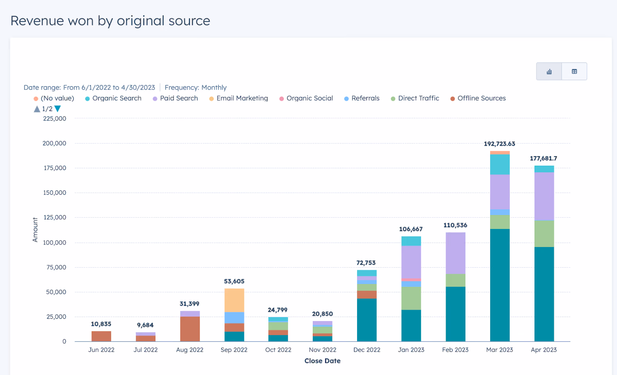The height and width of the screenshot is (375, 617).
Task: Click the 106,667 total label
Action: 411,229
